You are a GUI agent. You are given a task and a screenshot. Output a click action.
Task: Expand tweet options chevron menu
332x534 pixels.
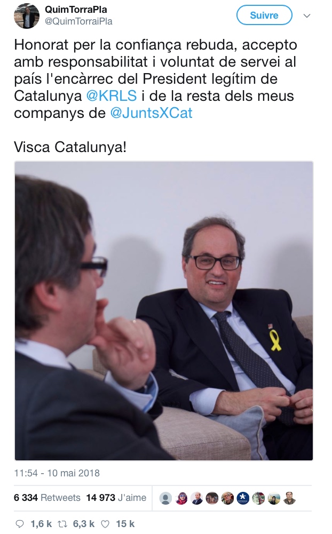307,15
